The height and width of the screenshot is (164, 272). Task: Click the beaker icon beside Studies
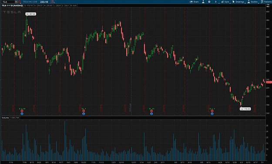pos(248,2)
